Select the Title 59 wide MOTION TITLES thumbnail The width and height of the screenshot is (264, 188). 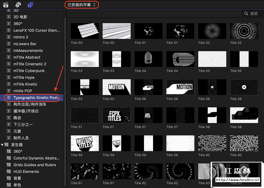coord(85,143)
